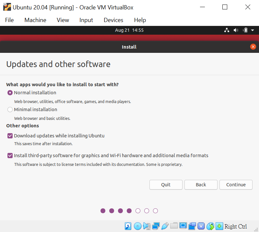Click the Back button
The width and height of the screenshot is (259, 232).
click(201, 185)
